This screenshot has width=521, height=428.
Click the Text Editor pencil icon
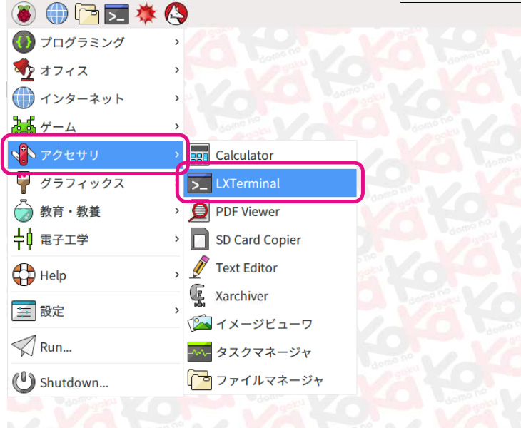point(199,267)
